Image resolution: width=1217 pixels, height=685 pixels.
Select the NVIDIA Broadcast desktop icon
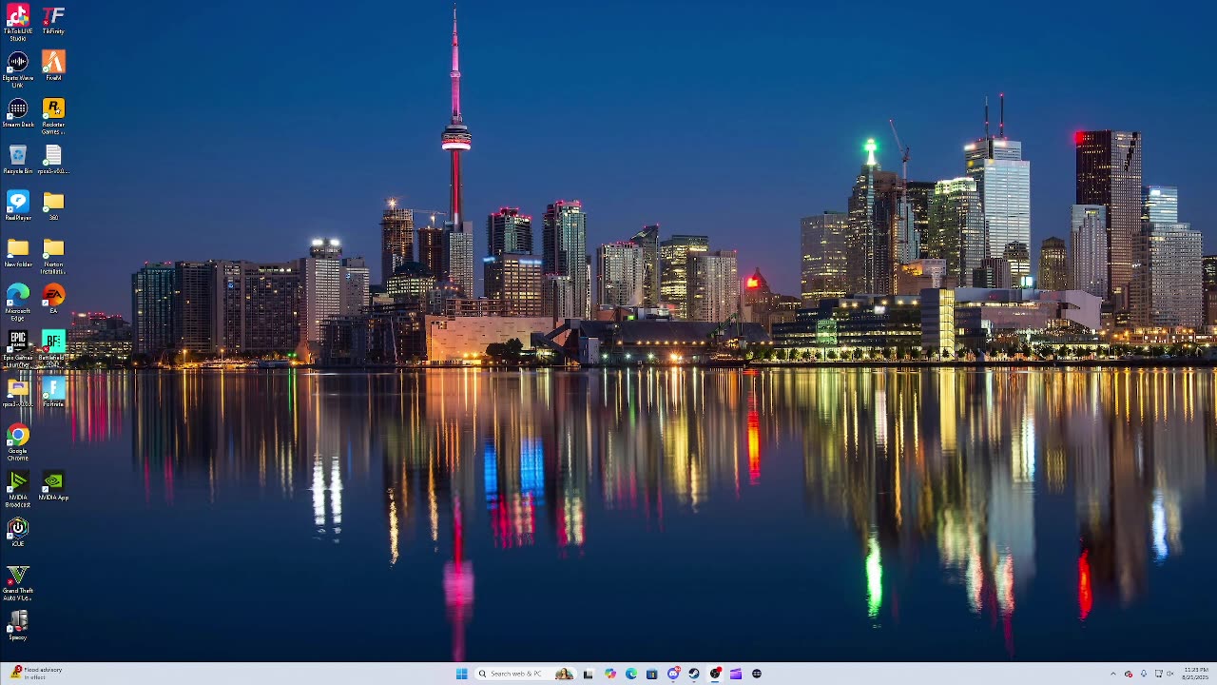click(x=18, y=489)
